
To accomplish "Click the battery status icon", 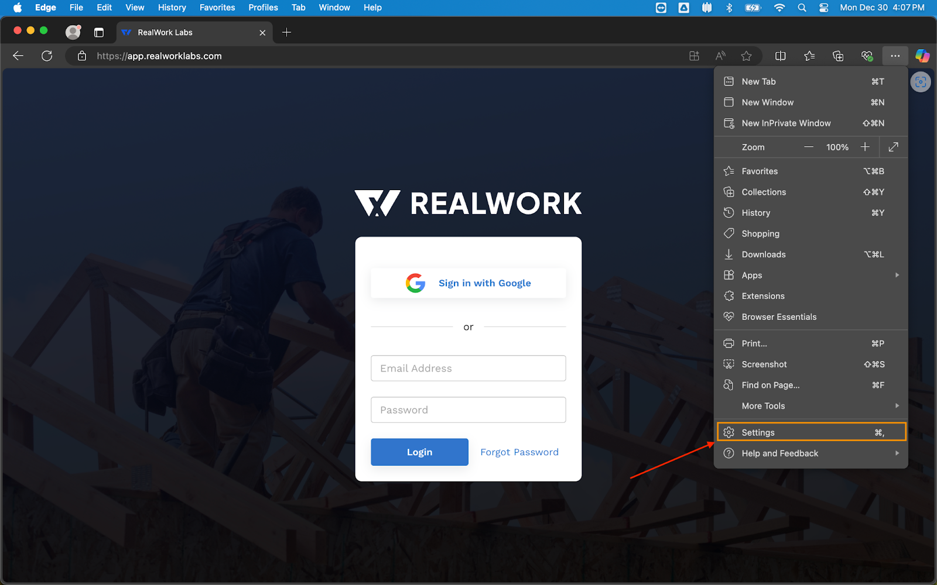I will pyautogui.click(x=753, y=8).
